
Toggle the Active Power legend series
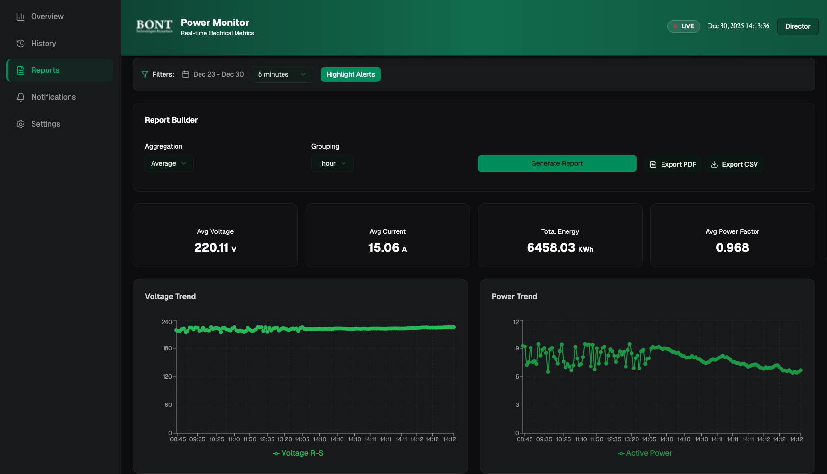click(x=645, y=453)
